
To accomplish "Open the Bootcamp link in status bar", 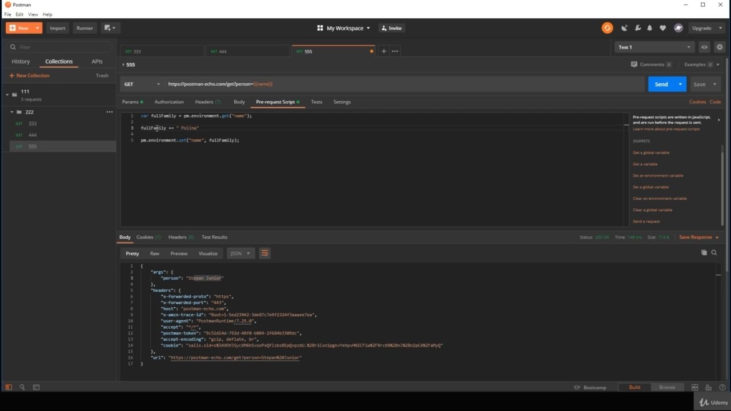I will click(590, 387).
